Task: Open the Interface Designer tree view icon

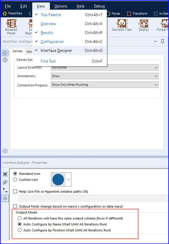Action: click(5, 190)
